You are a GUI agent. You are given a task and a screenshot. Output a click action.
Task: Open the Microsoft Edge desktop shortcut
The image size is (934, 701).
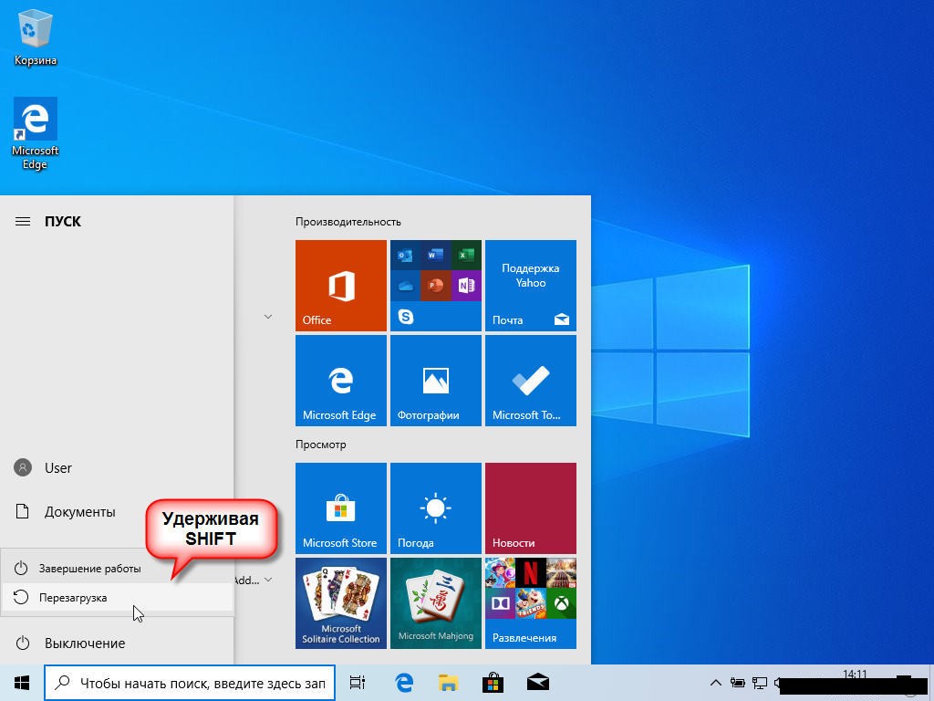point(36,133)
